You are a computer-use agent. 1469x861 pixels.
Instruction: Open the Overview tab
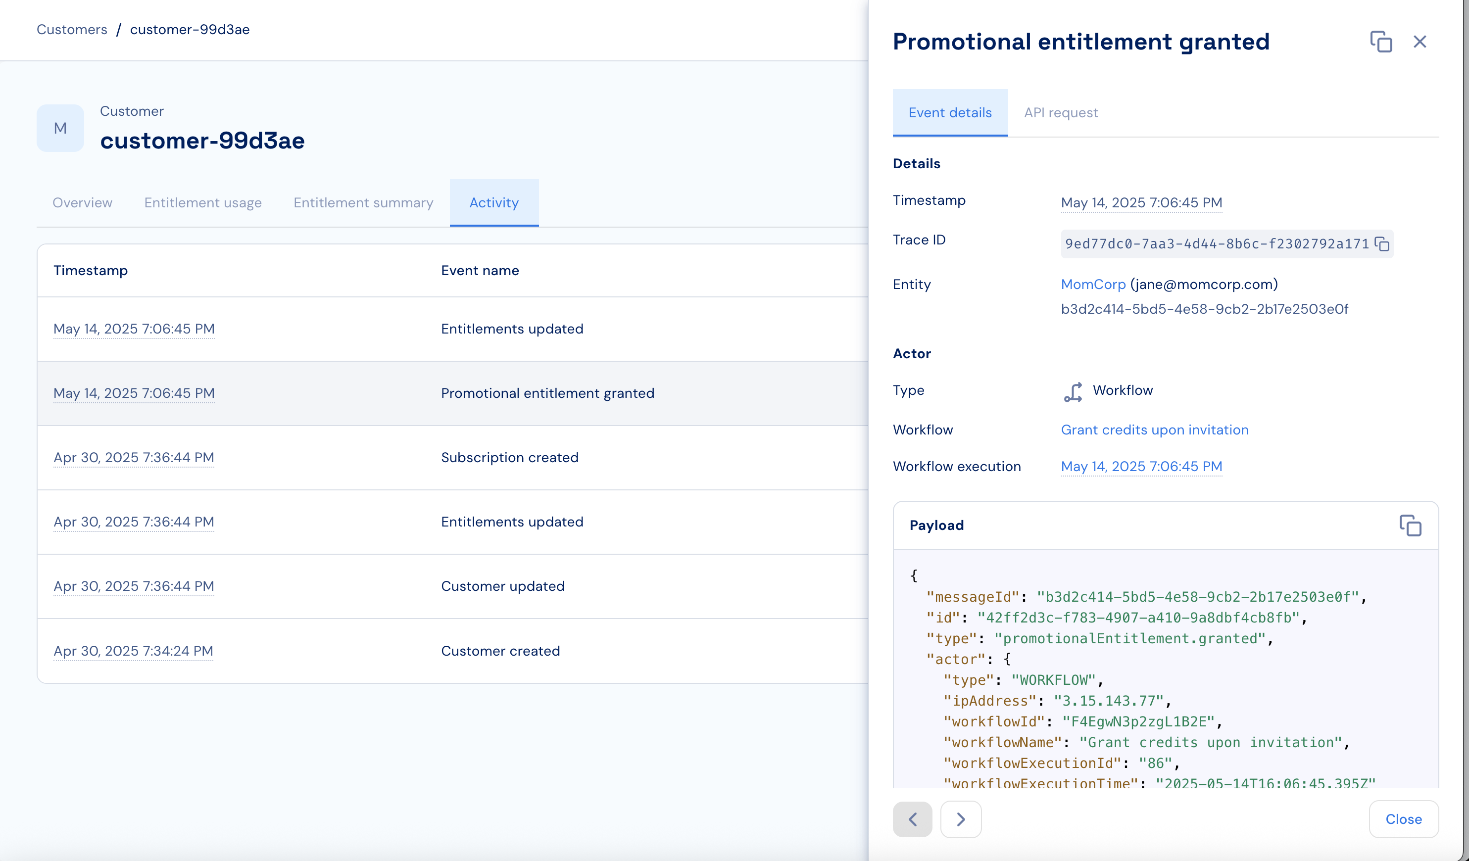(x=82, y=203)
